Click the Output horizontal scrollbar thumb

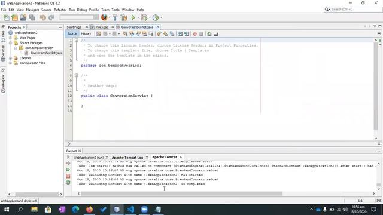click(181, 193)
